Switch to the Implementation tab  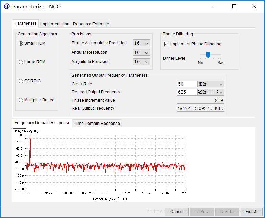coord(54,24)
